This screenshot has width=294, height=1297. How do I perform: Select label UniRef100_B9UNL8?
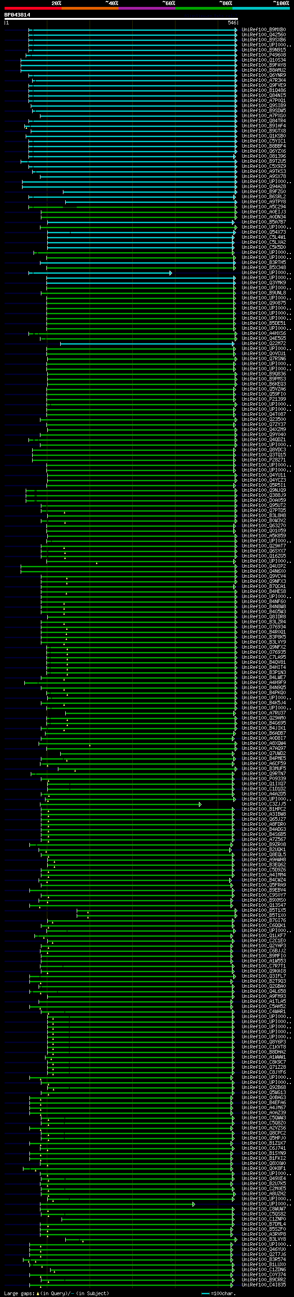pyautogui.click(x=264, y=293)
